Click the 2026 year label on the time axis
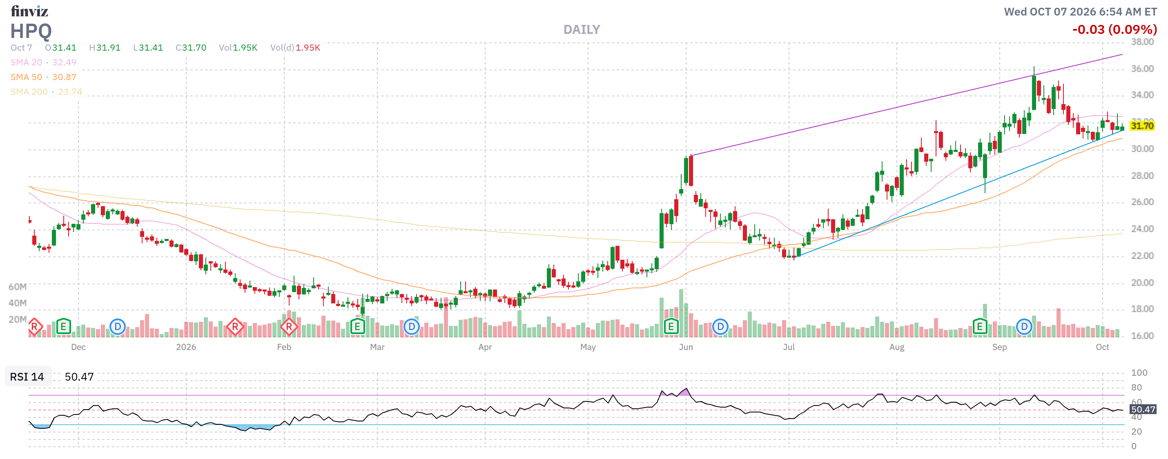This screenshot has height=459, width=1168. 186,347
